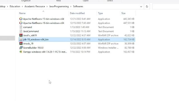Click the comand text document icon
The image size is (179, 101).
(x=21, y=27)
